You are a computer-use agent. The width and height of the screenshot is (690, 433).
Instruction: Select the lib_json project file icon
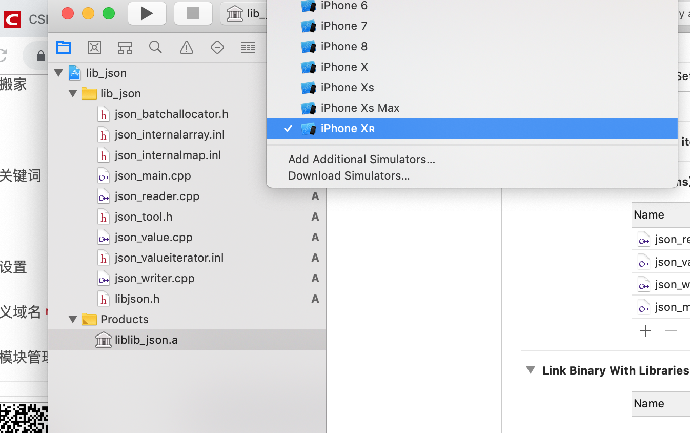[x=75, y=73]
